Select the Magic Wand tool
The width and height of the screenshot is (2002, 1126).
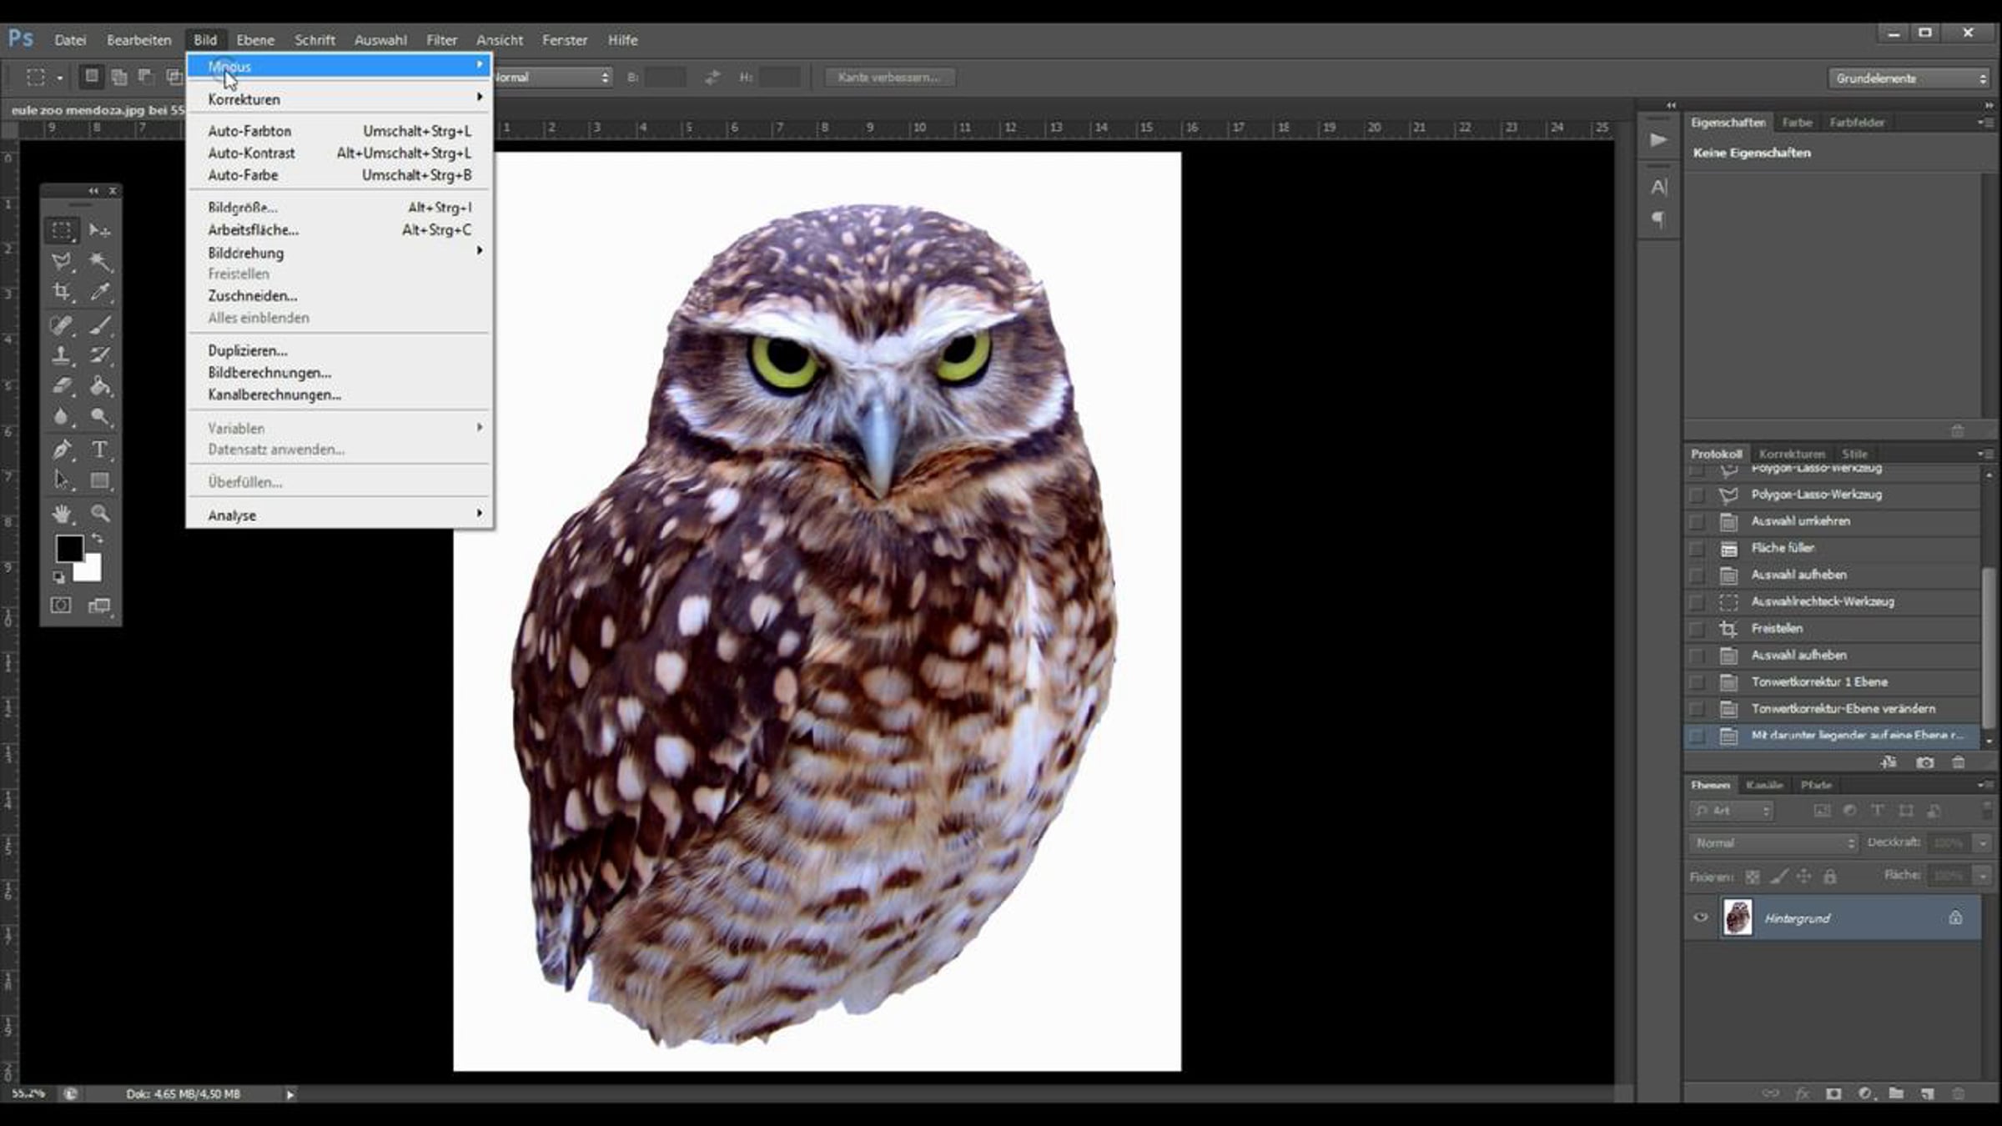tap(100, 261)
